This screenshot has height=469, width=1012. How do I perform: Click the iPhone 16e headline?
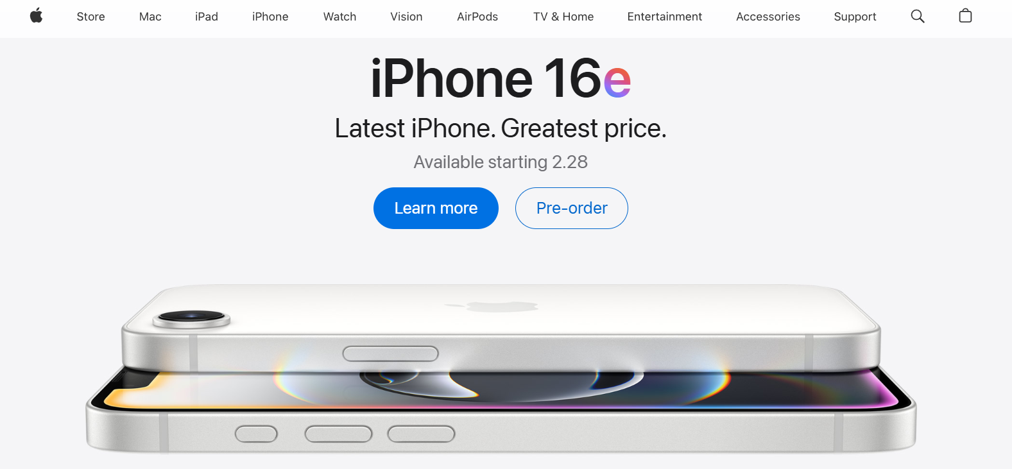[x=501, y=79]
